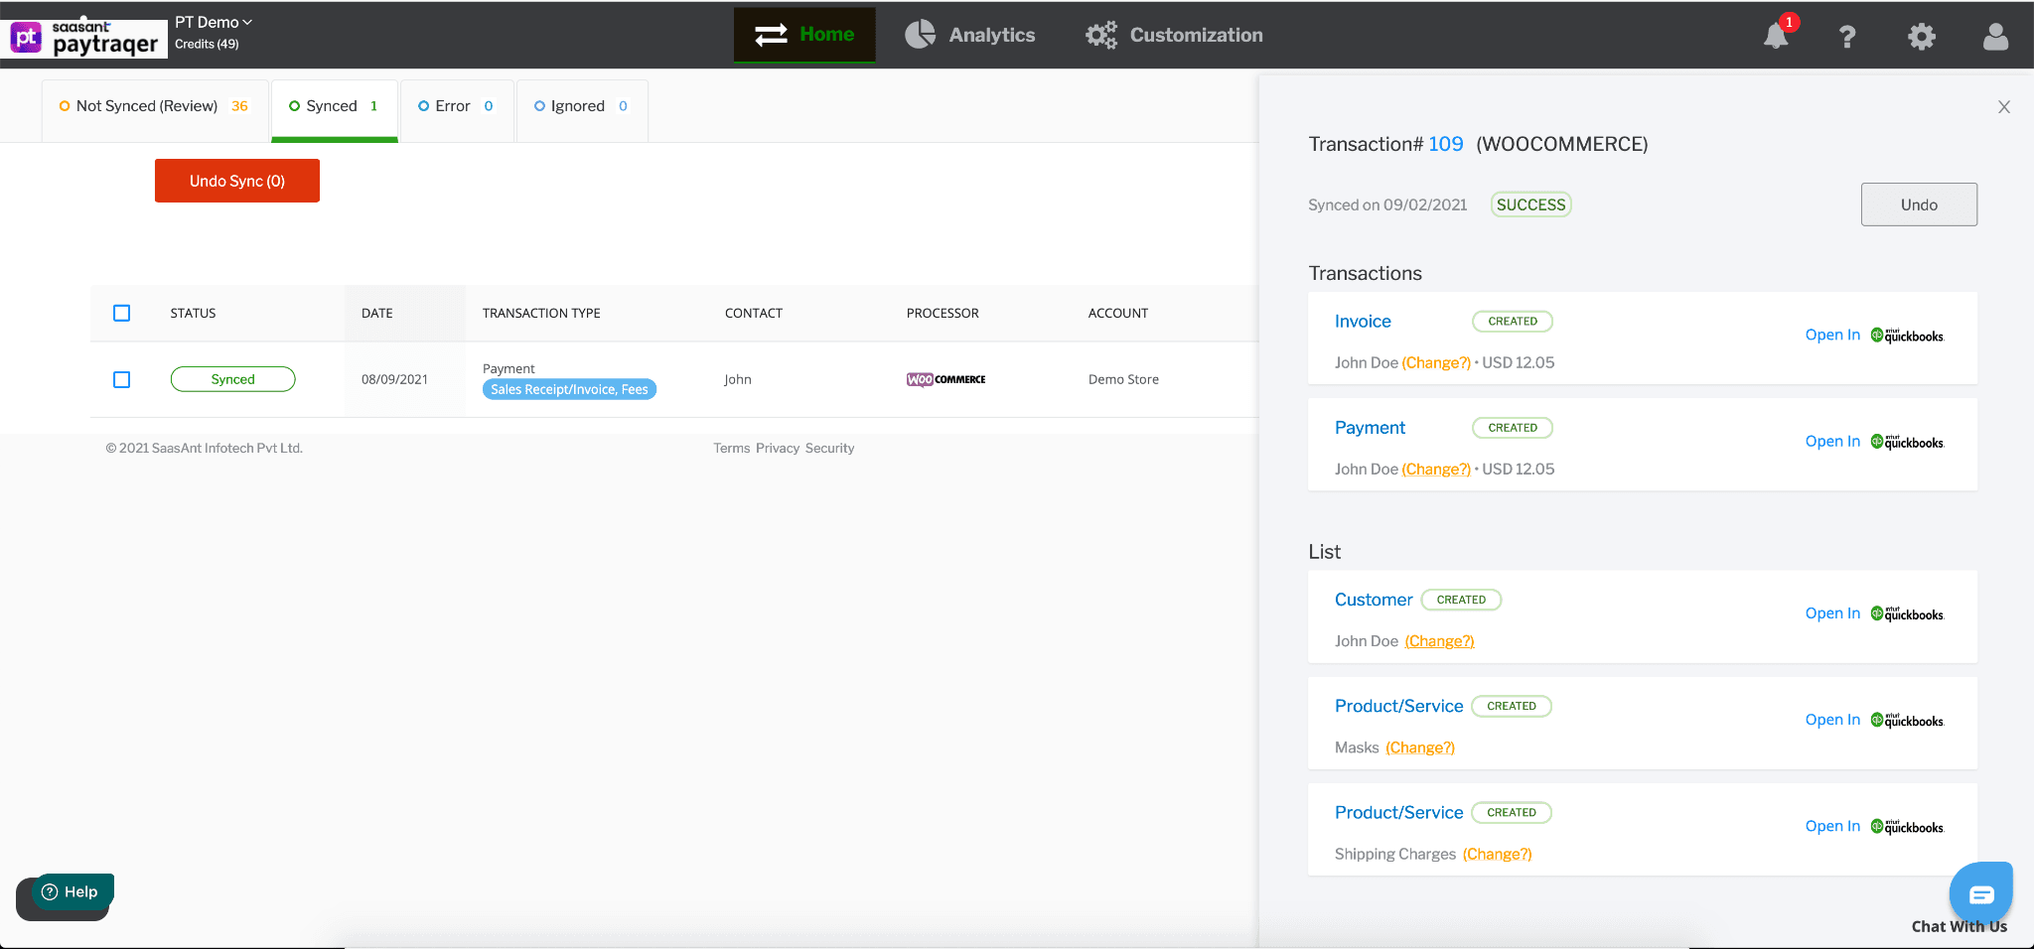
Task: Click QuickBooks logo in Masks row
Action: (x=1907, y=720)
